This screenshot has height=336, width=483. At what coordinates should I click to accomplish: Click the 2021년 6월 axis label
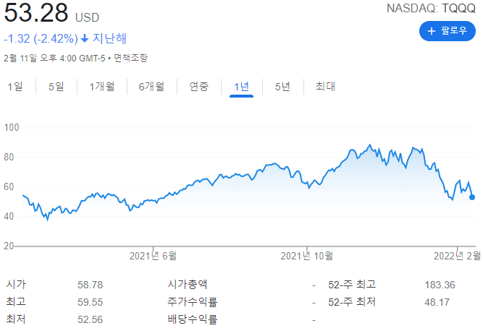[153, 255]
